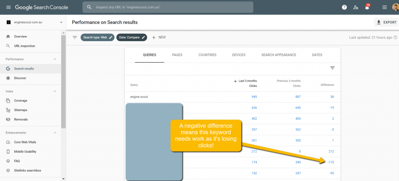Edit the Date: Compare filter chip
Image resolution: width=399 pixels, height=181 pixels.
point(132,37)
